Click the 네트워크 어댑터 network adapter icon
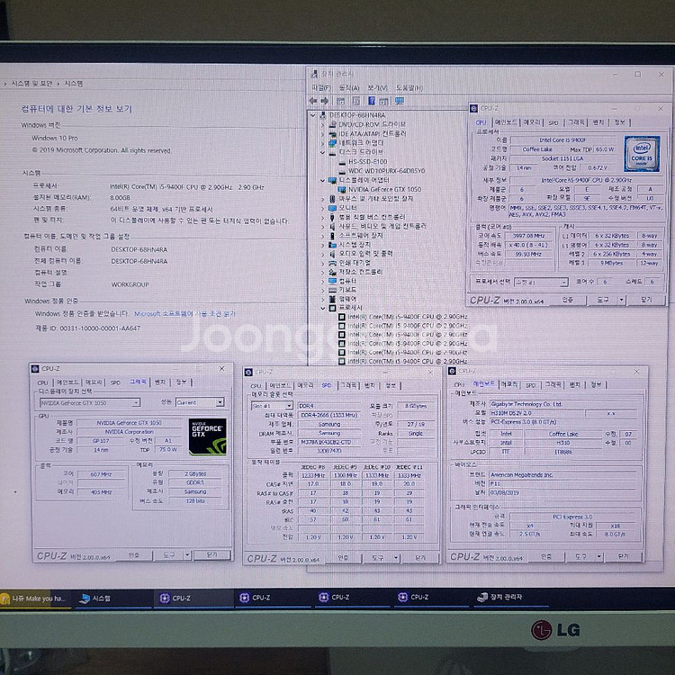Image resolution: width=675 pixels, height=675 pixels. tap(332, 143)
